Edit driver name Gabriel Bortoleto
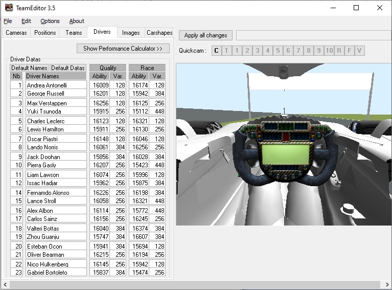392x290 pixels. point(56,272)
